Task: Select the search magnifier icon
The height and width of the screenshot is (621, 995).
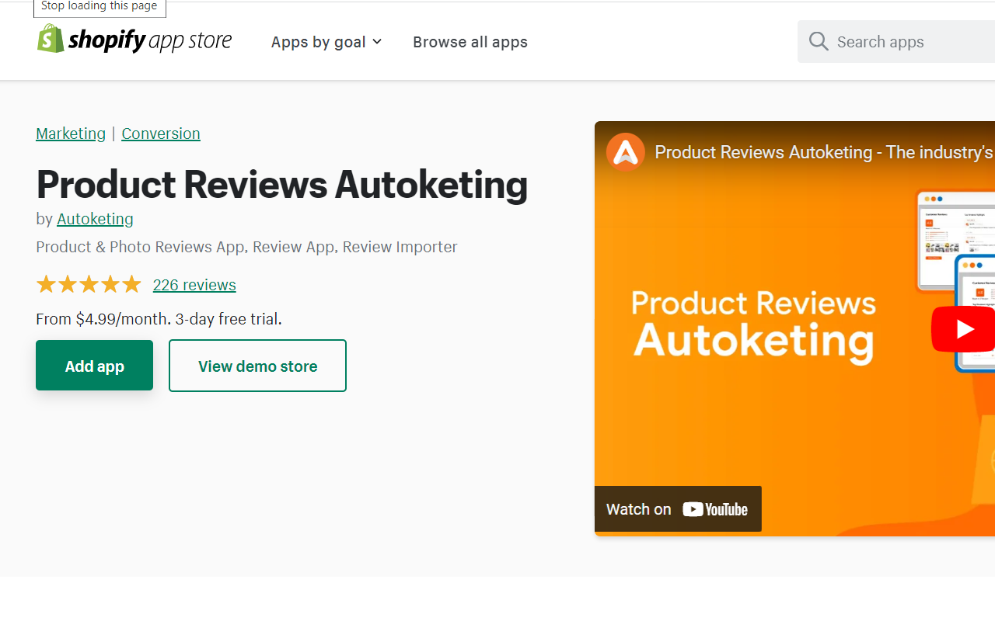Action: [818, 41]
